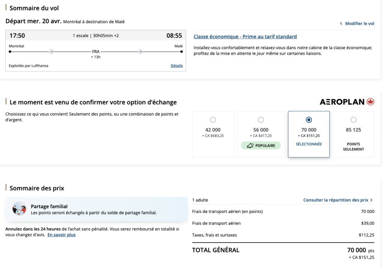
Task: Open Consulter la répartition des prix
Action: pyautogui.click(x=336, y=200)
